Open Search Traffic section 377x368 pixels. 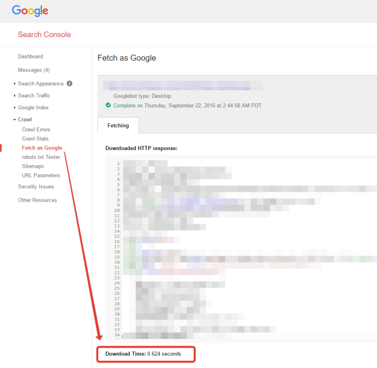click(x=34, y=96)
